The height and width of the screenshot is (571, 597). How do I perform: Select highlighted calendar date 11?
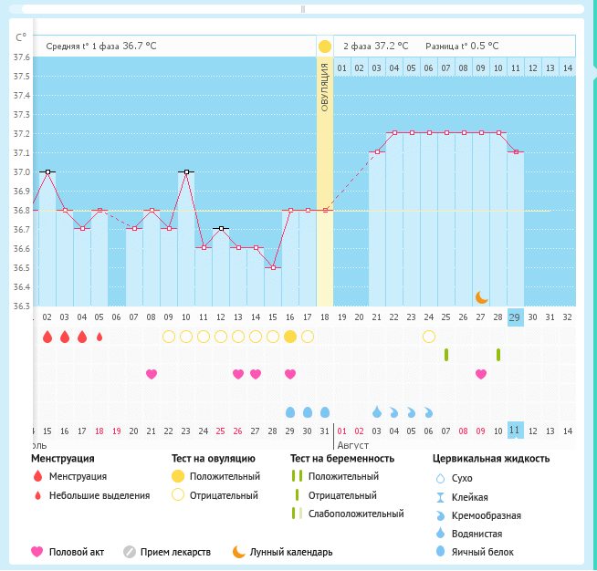click(516, 431)
